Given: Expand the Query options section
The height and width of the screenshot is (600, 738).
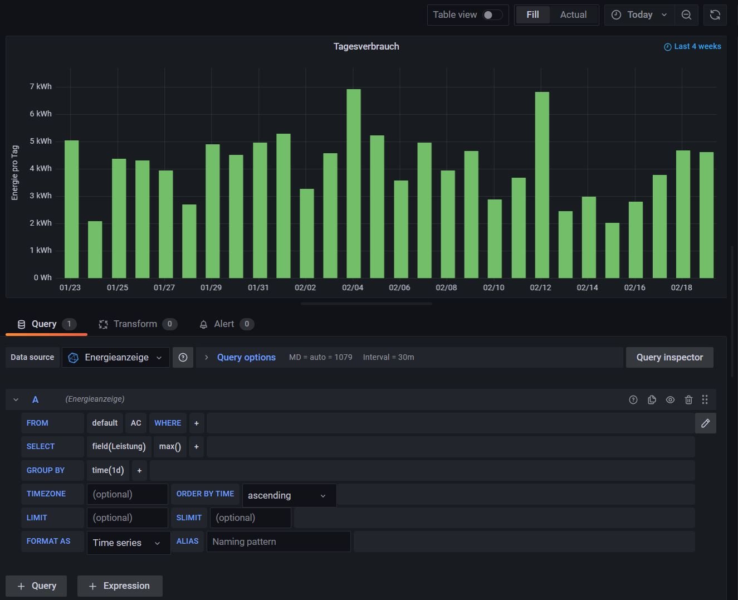Looking at the screenshot, I should pos(246,358).
